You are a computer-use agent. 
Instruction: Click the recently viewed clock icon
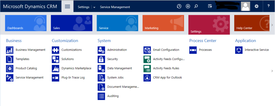point(179,6)
